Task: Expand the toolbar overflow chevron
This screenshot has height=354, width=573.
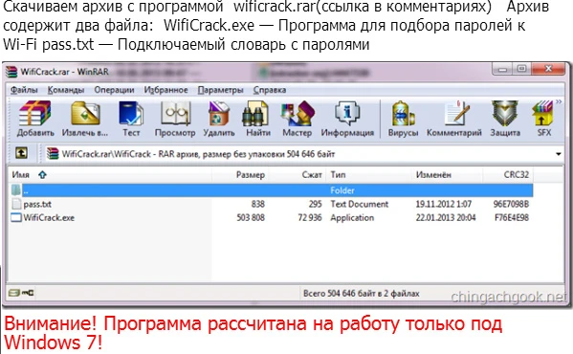Action: [559, 102]
